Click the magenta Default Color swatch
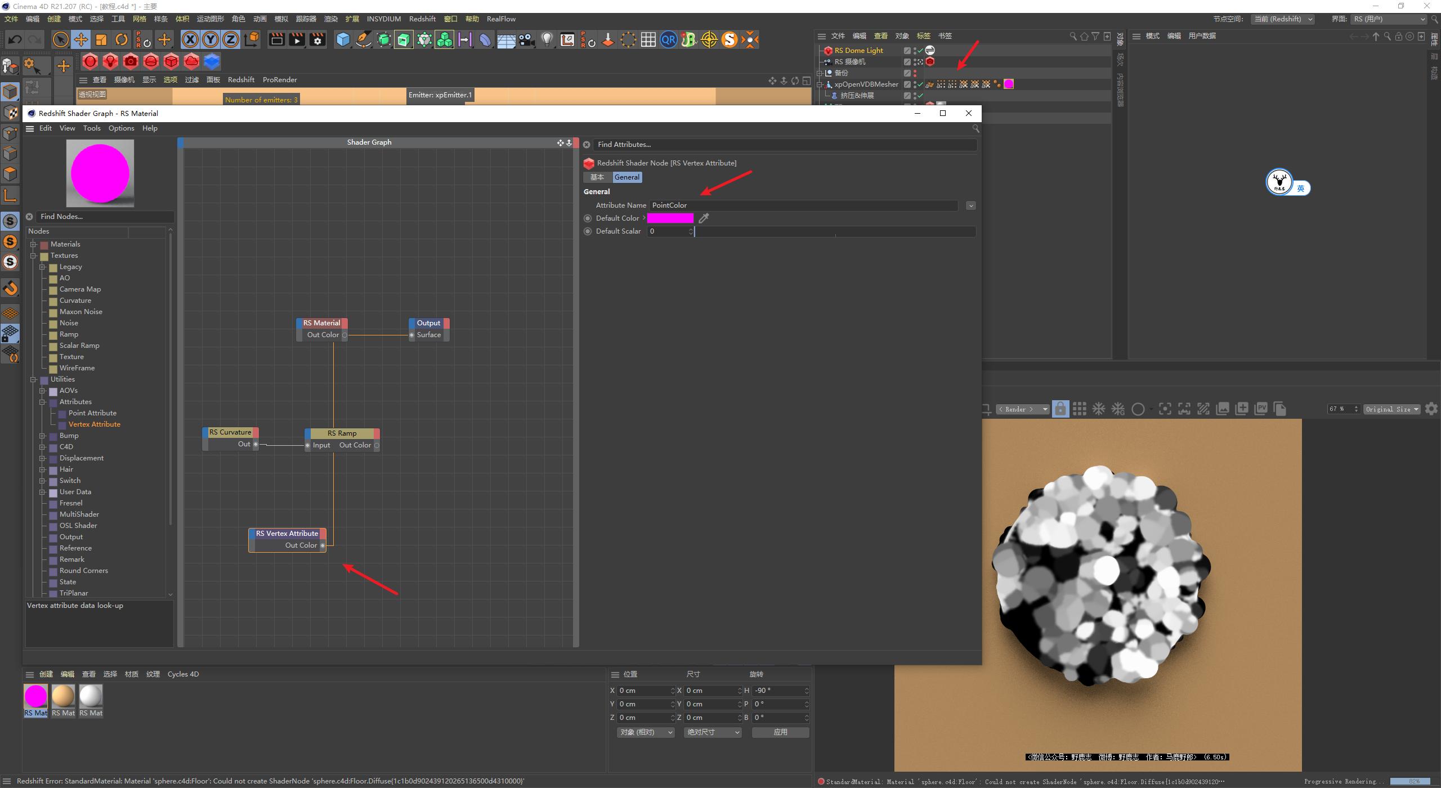 click(x=670, y=218)
